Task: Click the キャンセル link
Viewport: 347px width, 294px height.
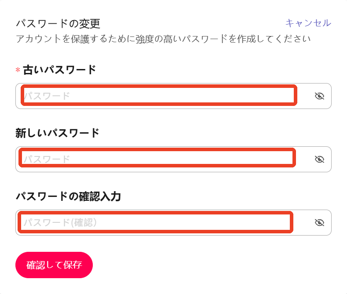Action: tap(308, 23)
